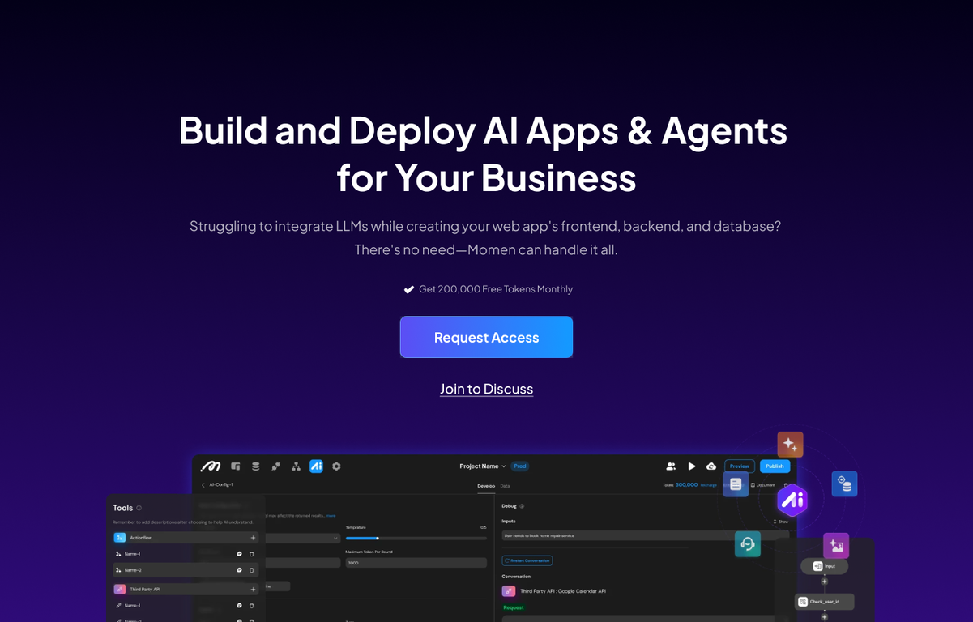Switch to the Data tab
This screenshot has width=973, height=622.
coord(505,486)
